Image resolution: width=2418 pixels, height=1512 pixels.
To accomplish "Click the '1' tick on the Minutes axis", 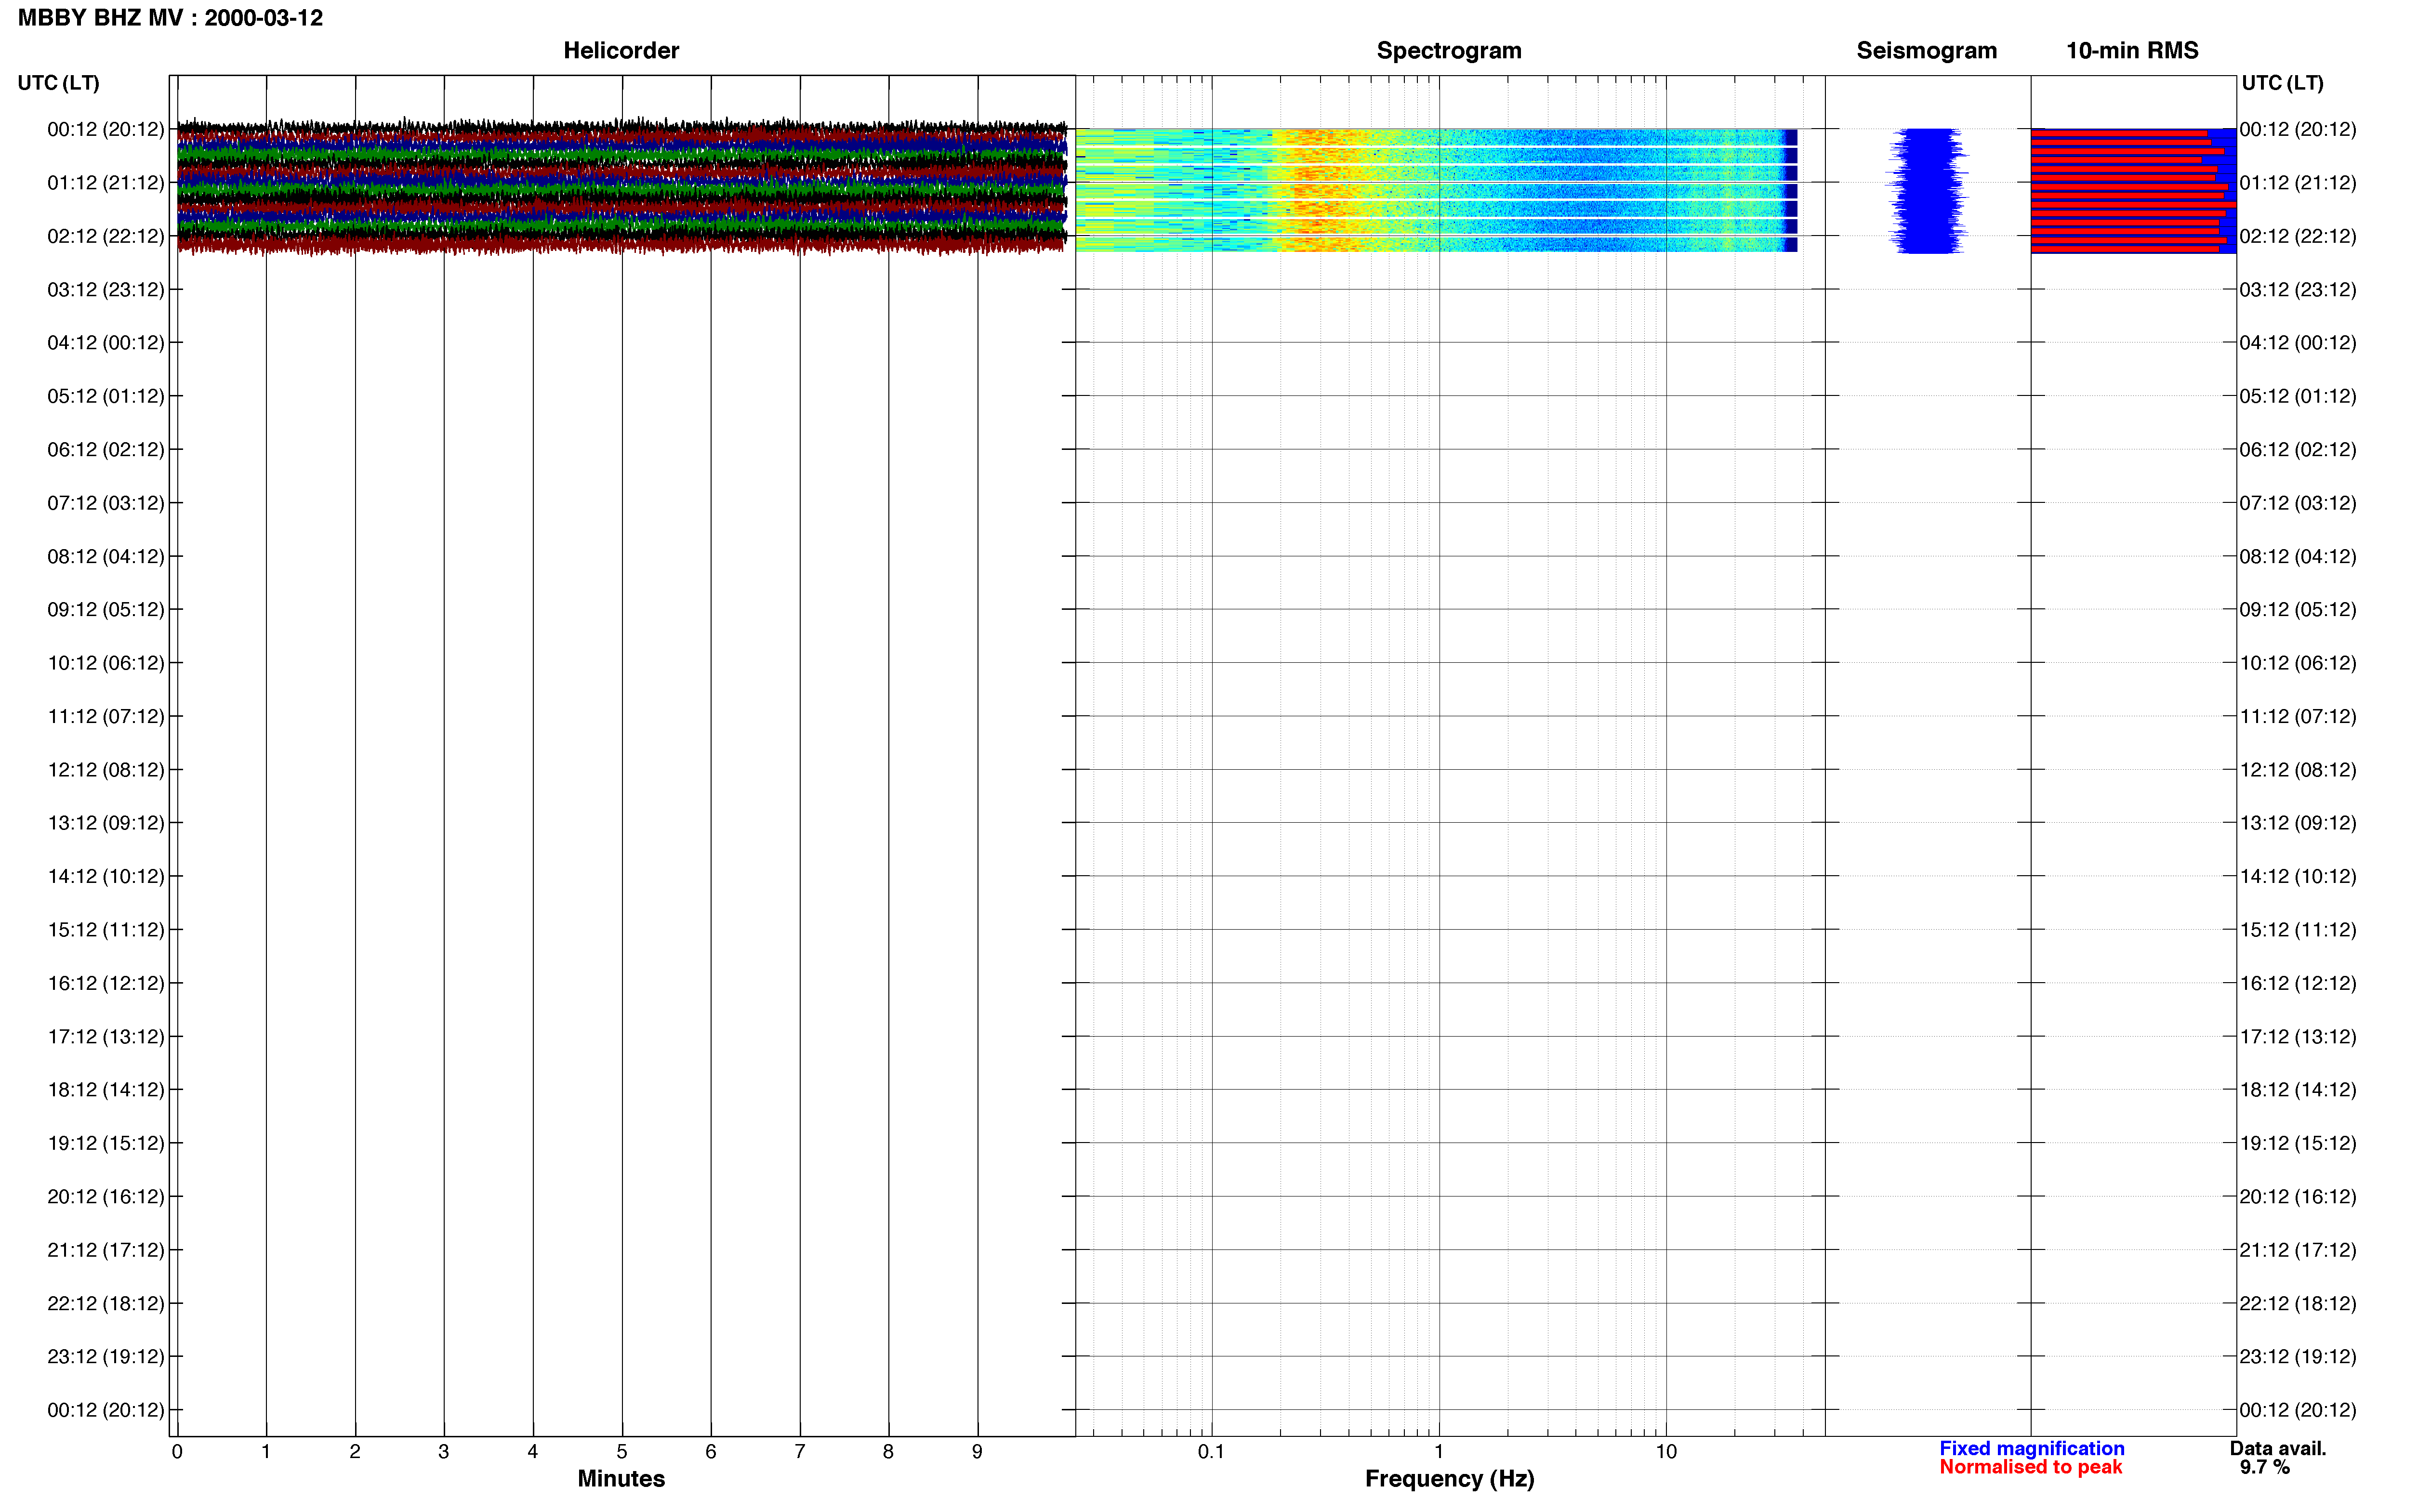I will pyautogui.click(x=266, y=1451).
